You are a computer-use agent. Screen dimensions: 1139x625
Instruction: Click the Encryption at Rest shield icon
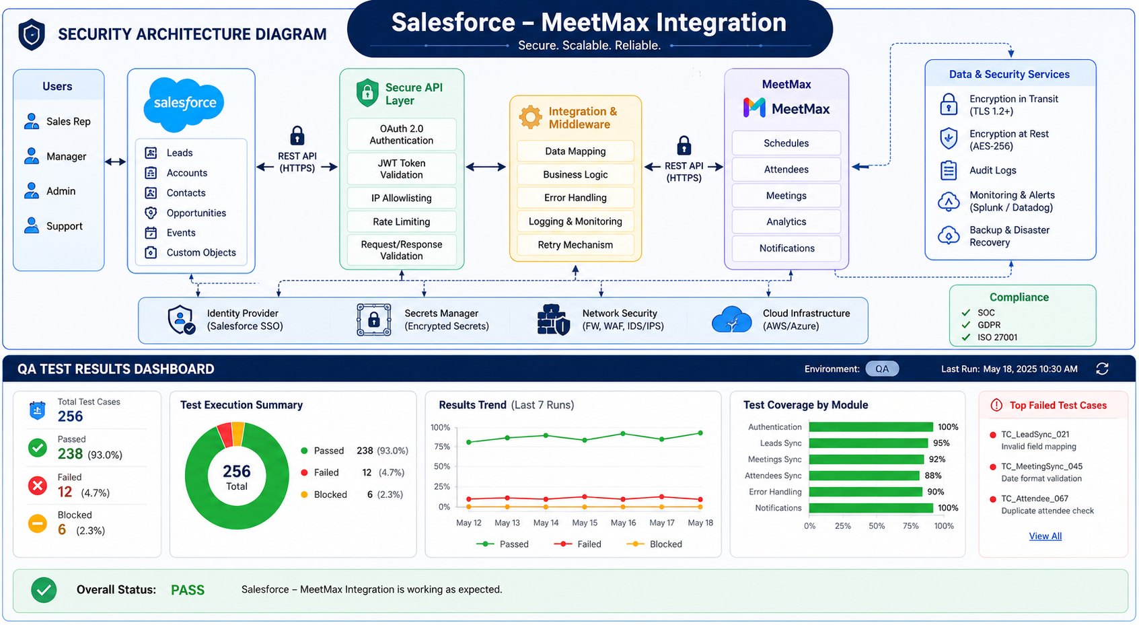click(949, 138)
